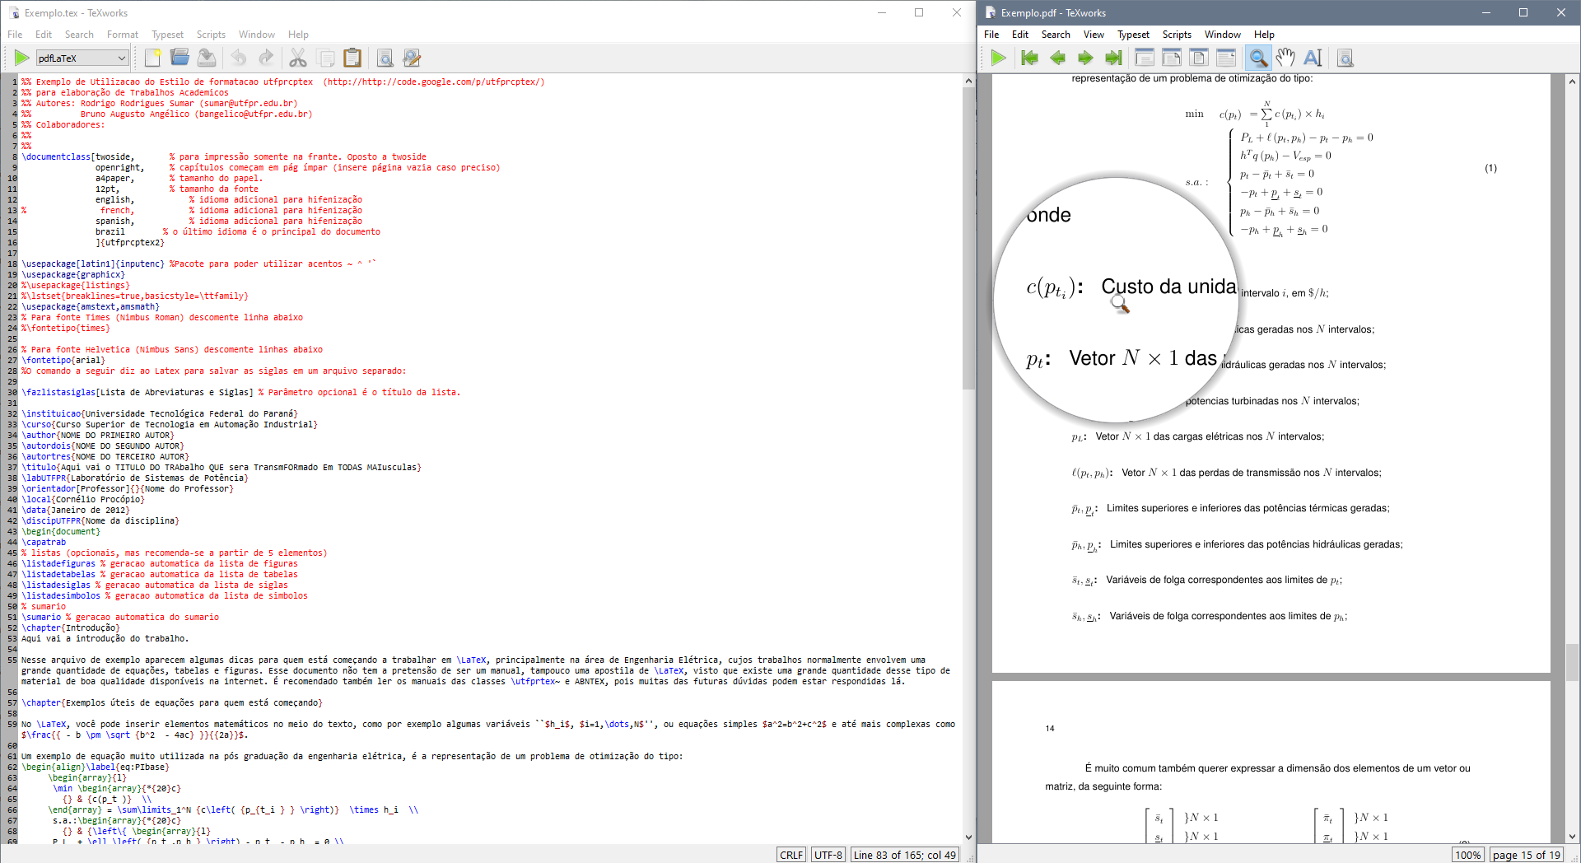Cut the selected text using the scissors icon
Viewport: 1581px width, 863px height.
click(x=299, y=58)
